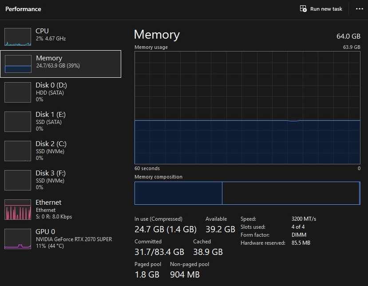Click the Memory usage graph label

[151, 47]
